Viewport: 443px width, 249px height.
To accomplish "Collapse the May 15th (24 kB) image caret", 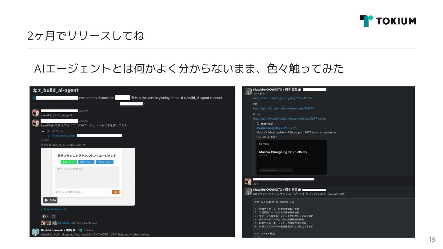I will pos(276,137).
